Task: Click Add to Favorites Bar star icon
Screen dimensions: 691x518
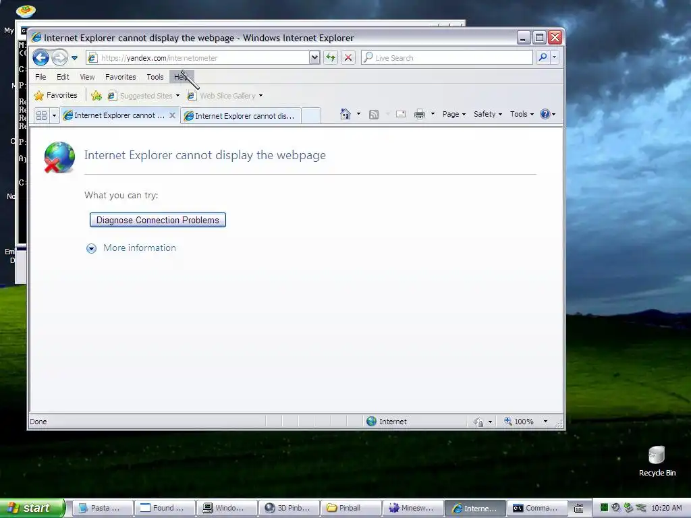Action: (x=96, y=95)
